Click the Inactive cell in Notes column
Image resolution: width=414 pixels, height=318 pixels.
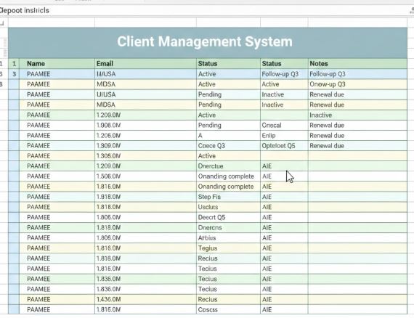(357, 115)
